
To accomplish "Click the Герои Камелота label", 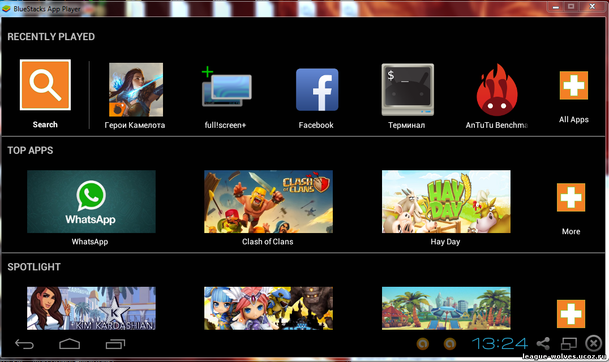I will (135, 125).
